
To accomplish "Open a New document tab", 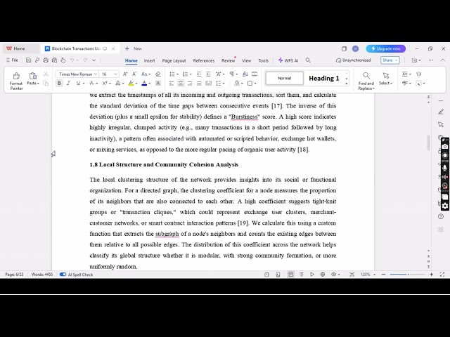I will pos(134,48).
